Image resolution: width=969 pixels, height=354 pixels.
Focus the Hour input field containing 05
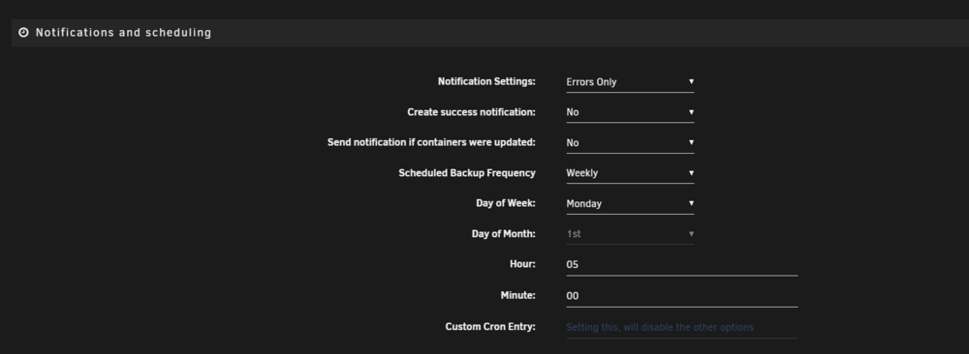(x=681, y=265)
